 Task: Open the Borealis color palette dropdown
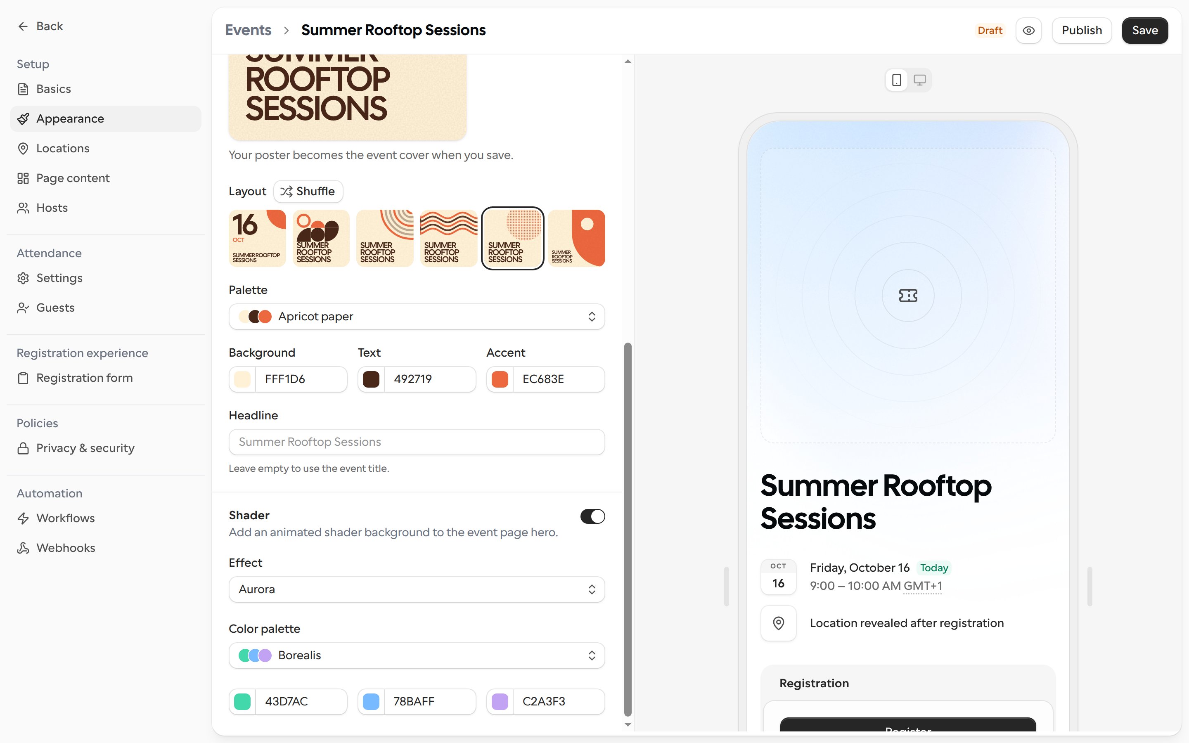click(417, 655)
